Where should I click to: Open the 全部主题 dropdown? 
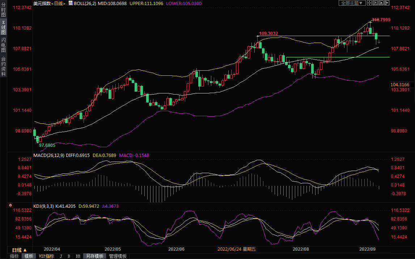352,3
